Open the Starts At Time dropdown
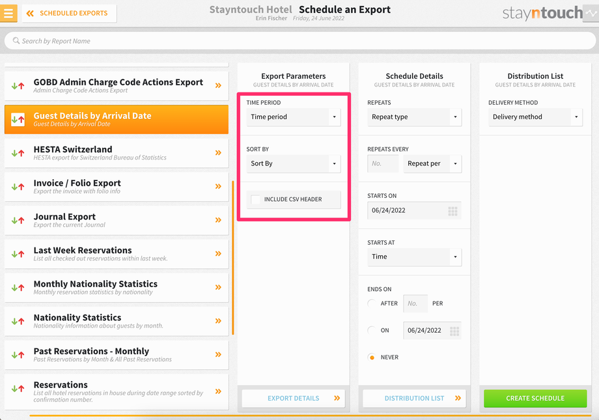Screen dimensions: 599x420 click(415, 257)
